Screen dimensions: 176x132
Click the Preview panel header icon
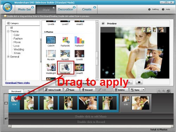tap(103, 24)
